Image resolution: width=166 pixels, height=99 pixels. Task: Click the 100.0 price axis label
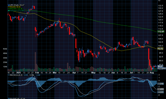coord(160,46)
